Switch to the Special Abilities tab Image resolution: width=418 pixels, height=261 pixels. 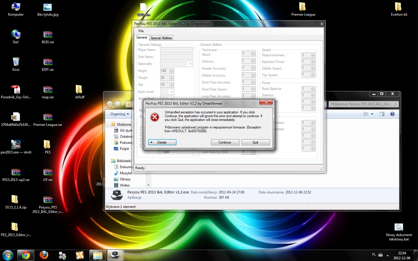(161, 38)
